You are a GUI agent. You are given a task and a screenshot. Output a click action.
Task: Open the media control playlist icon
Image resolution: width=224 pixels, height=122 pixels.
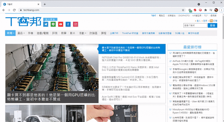211,10
